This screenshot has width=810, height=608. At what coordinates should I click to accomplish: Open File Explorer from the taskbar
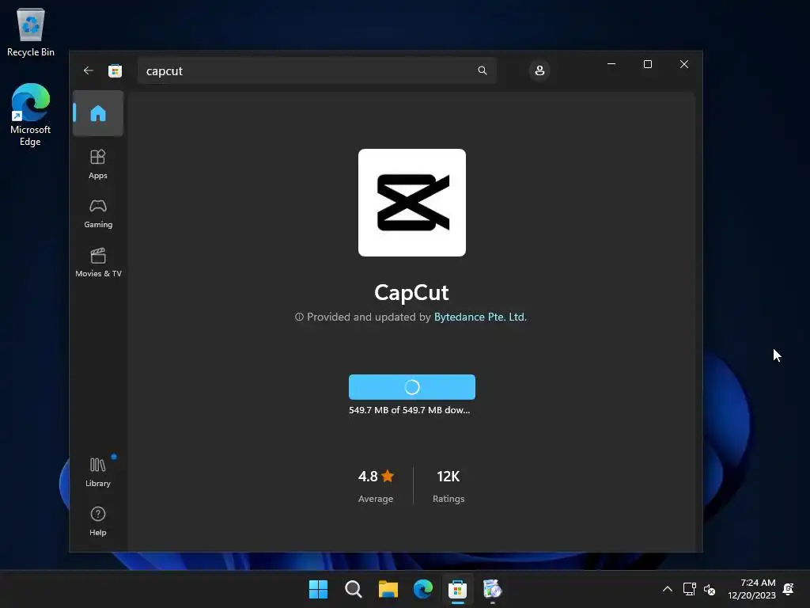pyautogui.click(x=388, y=589)
